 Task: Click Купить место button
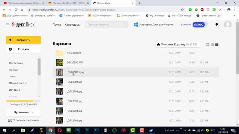pos(23,112)
